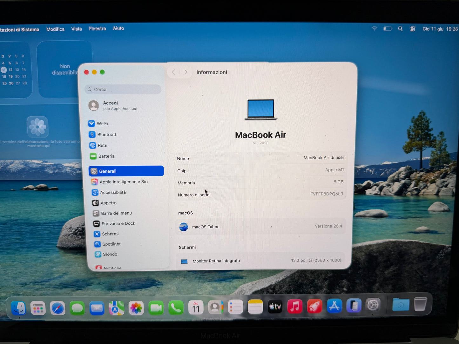459x344 pixels.
Task: Click the Nome row value MacBook Air di user
Action: tap(324, 158)
